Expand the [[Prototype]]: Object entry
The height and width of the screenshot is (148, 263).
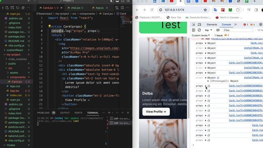(208, 81)
